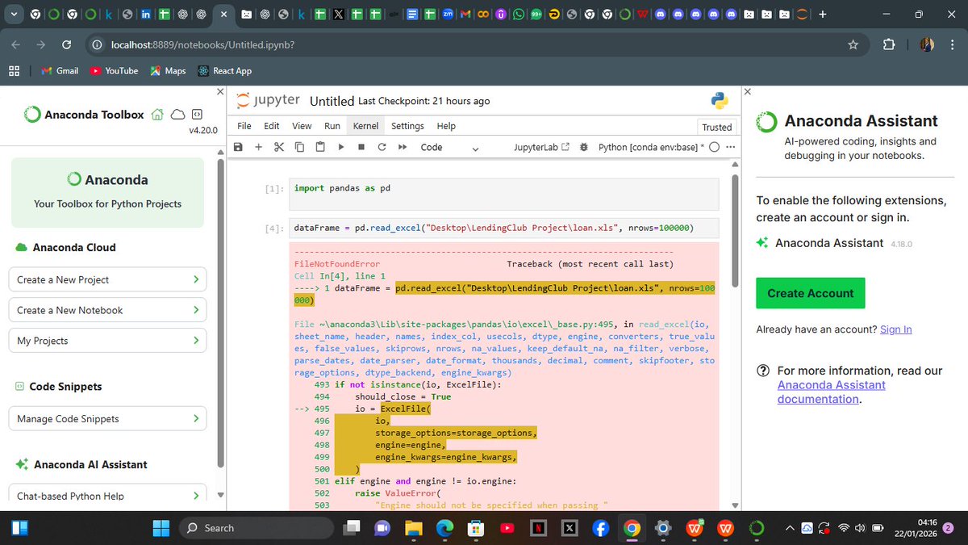Click the Anaconda Toolbox home icon

tap(158, 115)
